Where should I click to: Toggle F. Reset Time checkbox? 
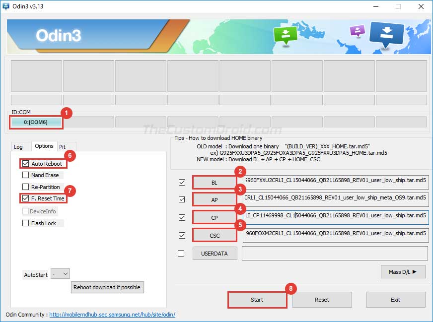click(x=25, y=198)
